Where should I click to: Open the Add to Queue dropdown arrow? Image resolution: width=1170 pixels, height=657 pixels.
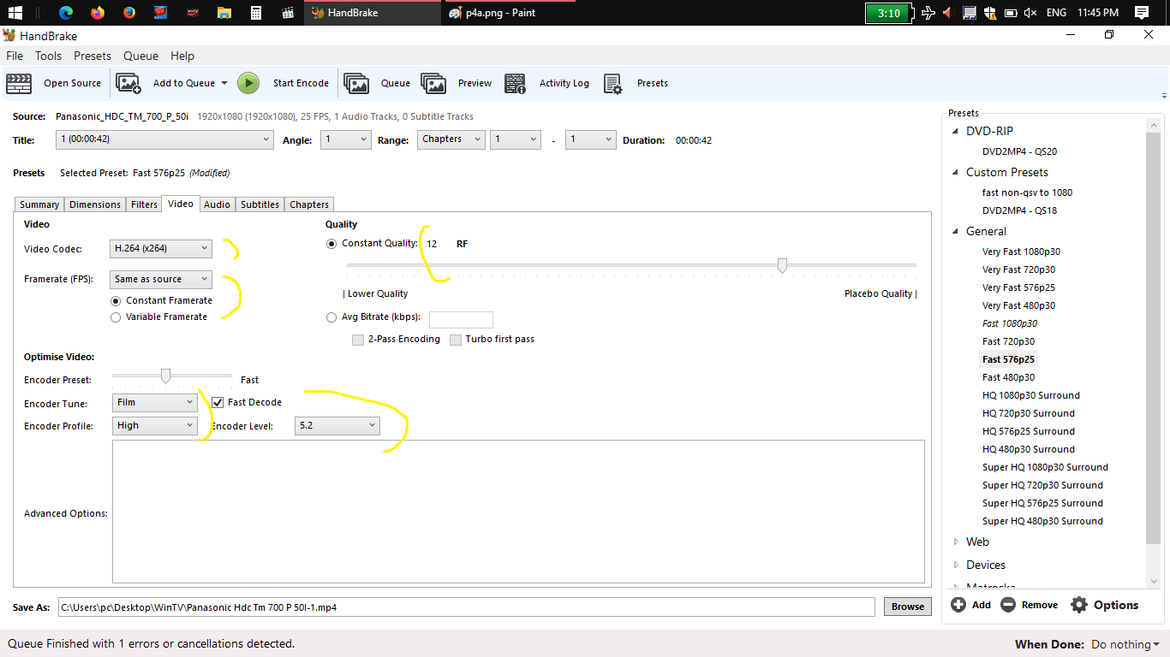(224, 83)
